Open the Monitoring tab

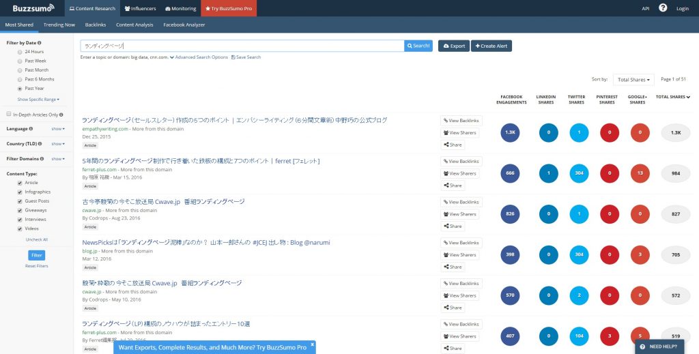[180, 8]
